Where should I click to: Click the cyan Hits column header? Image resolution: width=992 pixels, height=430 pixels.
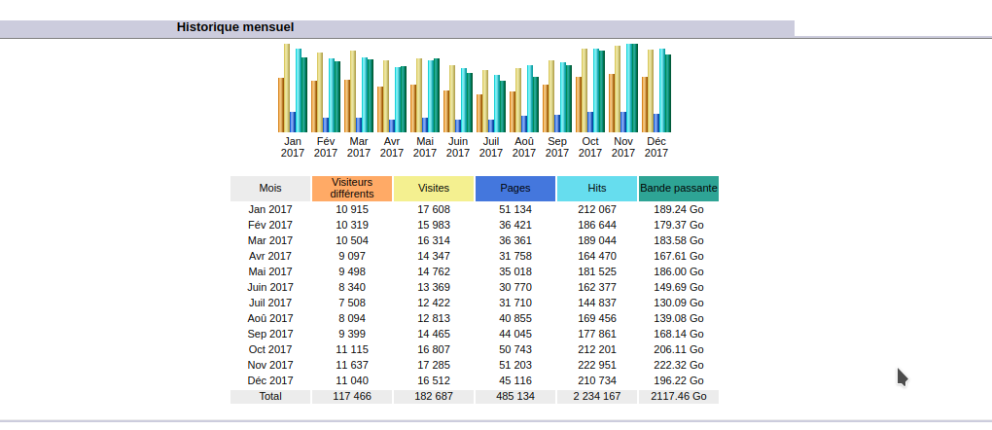(596, 189)
